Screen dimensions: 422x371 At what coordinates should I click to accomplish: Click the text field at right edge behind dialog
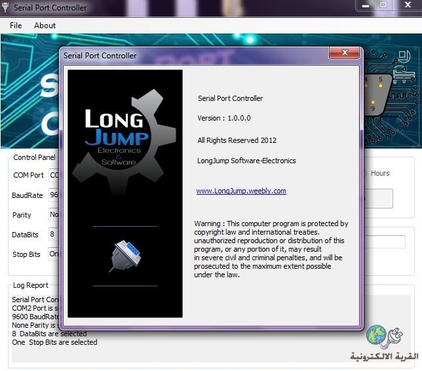click(384, 242)
